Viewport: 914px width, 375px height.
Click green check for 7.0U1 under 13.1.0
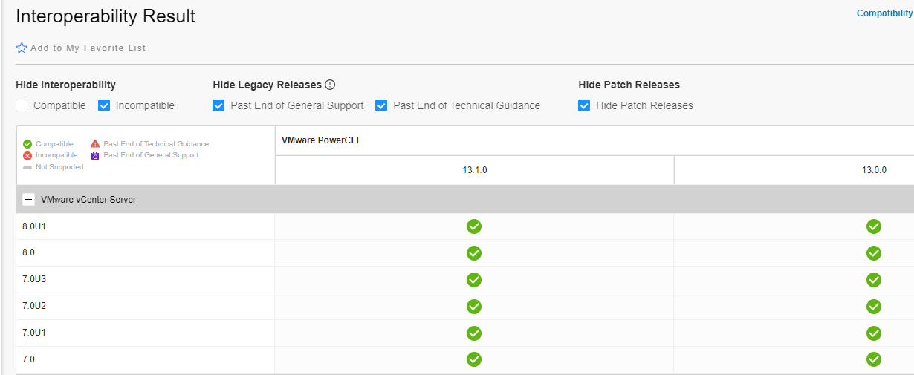[474, 333]
